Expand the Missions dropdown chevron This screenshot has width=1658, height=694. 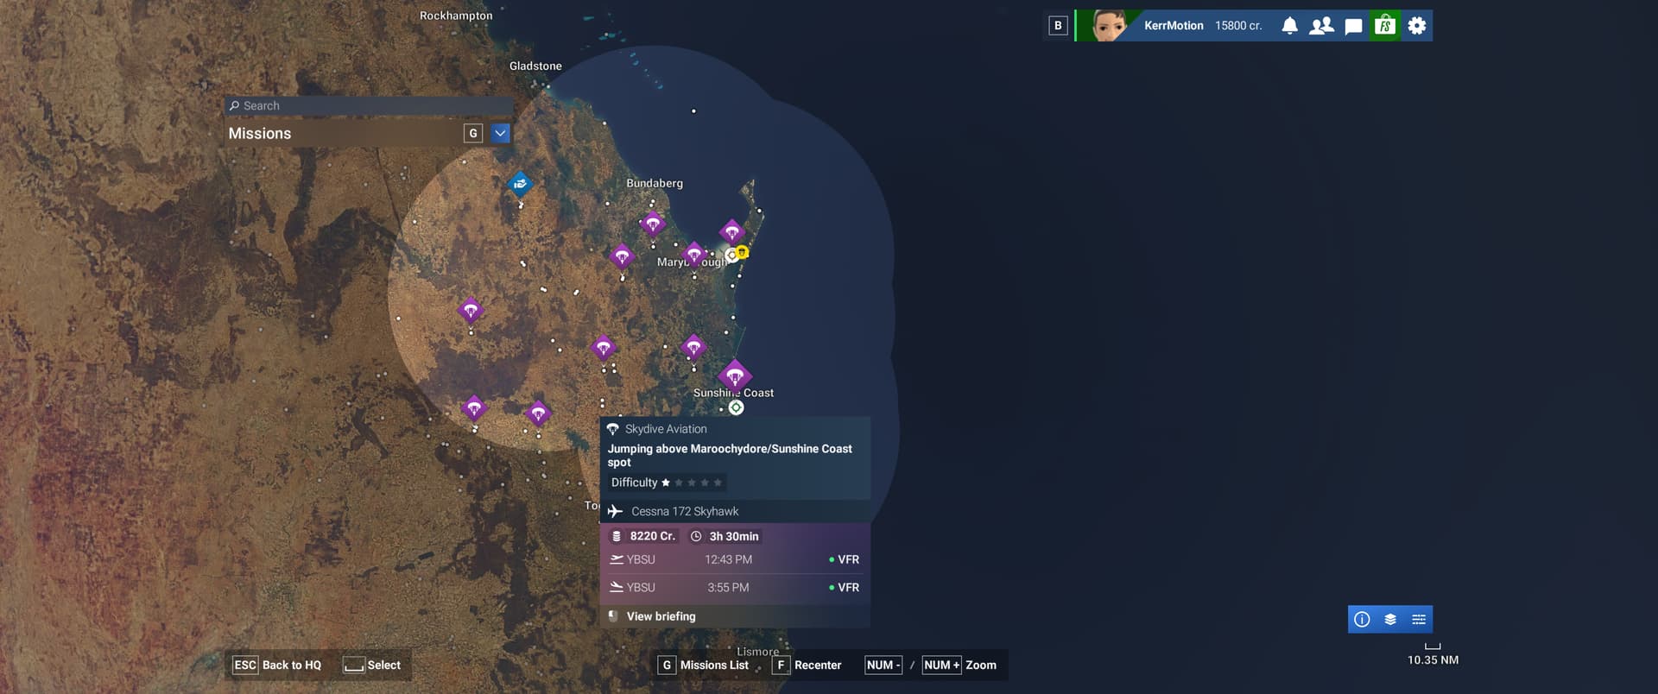coord(500,133)
